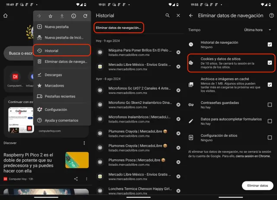Open Discover section overflow menu
Screen dimensions: 277x200
pyautogui.click(x=84, y=143)
